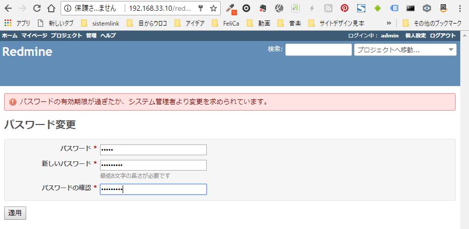The image size is (469, 229).
Task: Focus the 検索 search field
Action: 319,50
